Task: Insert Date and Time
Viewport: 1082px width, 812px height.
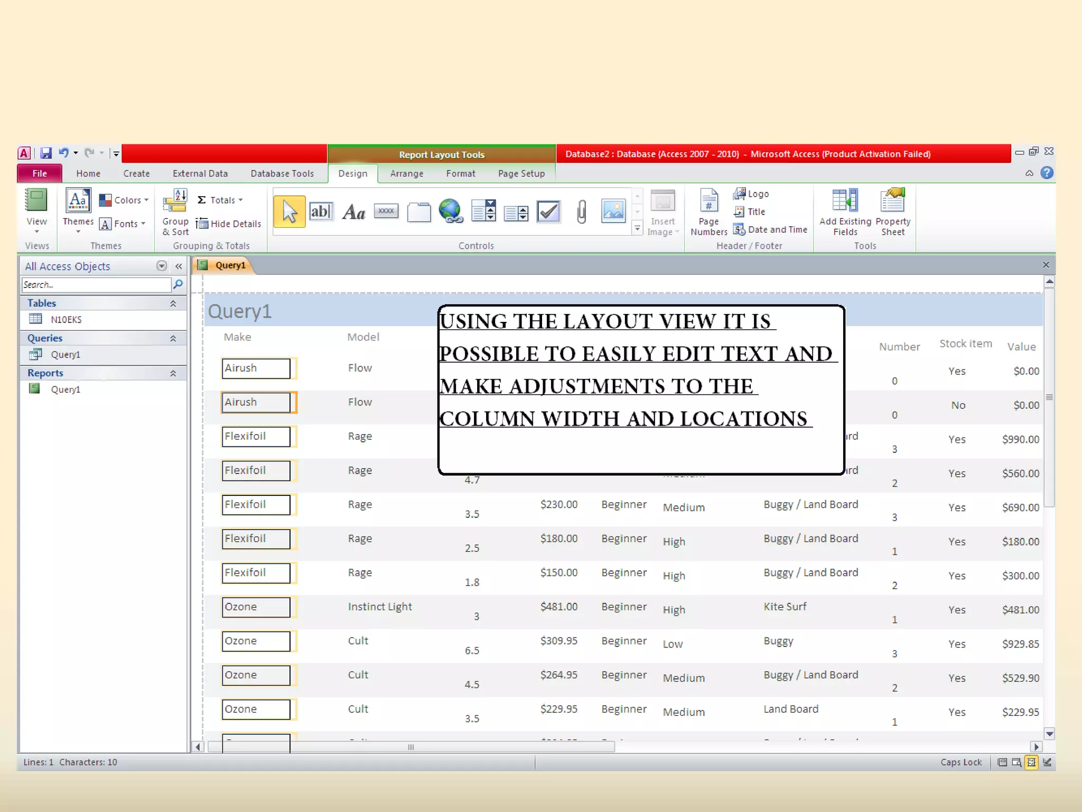Action: tap(770, 229)
